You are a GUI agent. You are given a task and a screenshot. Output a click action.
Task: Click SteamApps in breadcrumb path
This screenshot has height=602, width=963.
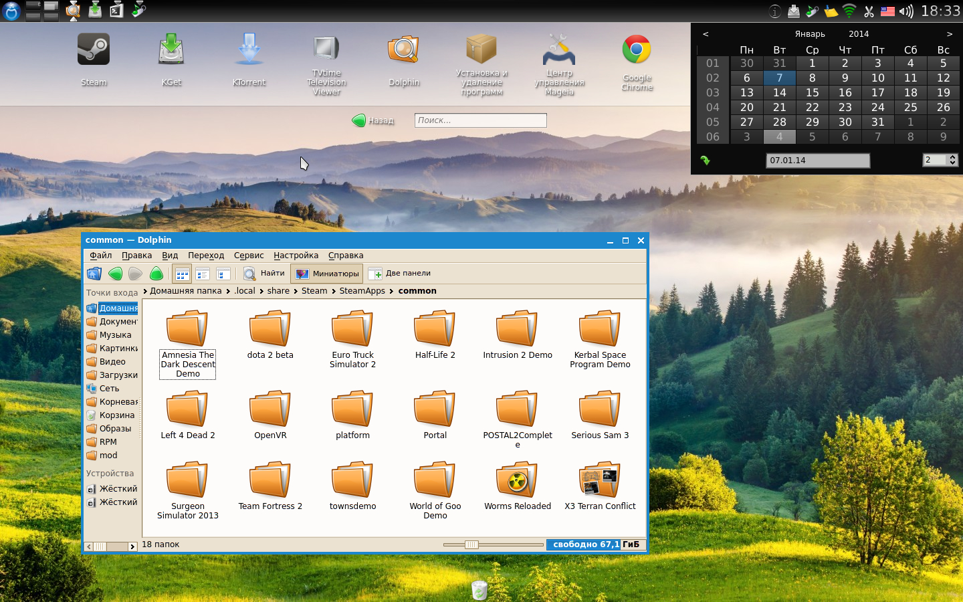362,291
